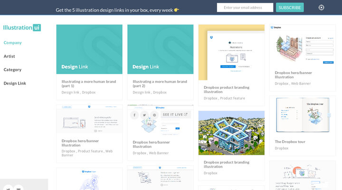This screenshot has height=190, width=342.
Task: Open the Company menu item
Action: [x=13, y=43]
